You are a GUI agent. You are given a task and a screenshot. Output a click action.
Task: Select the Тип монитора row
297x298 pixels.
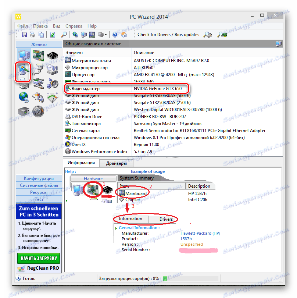click(x=173, y=124)
